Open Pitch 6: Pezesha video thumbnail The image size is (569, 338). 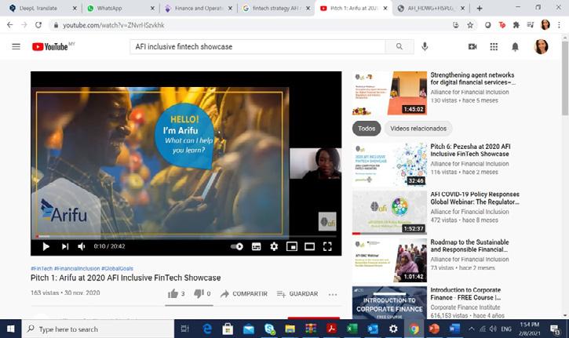[389, 165]
